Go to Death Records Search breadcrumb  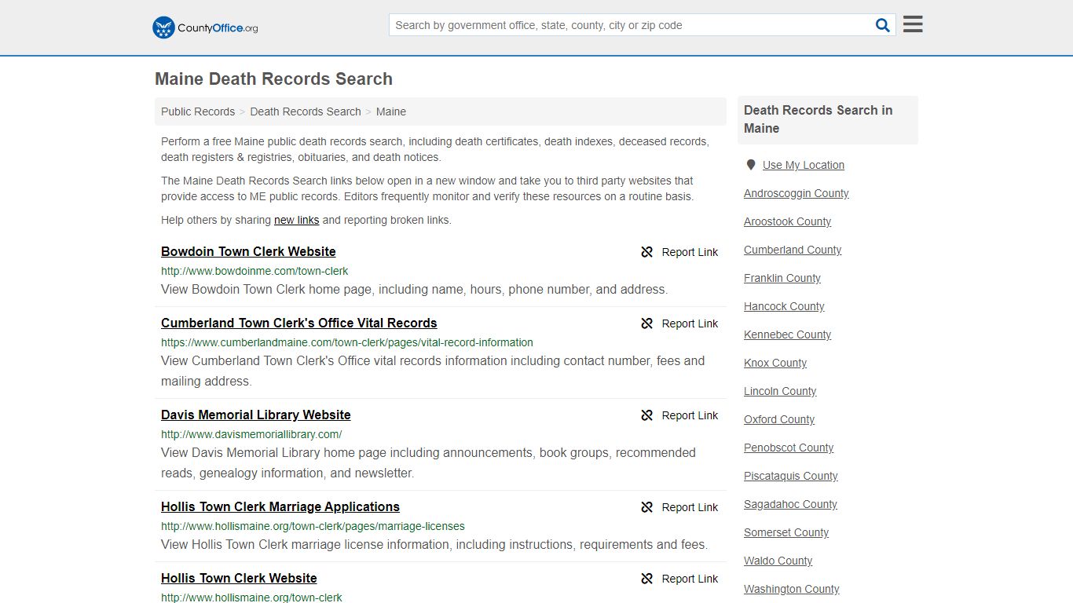point(306,111)
